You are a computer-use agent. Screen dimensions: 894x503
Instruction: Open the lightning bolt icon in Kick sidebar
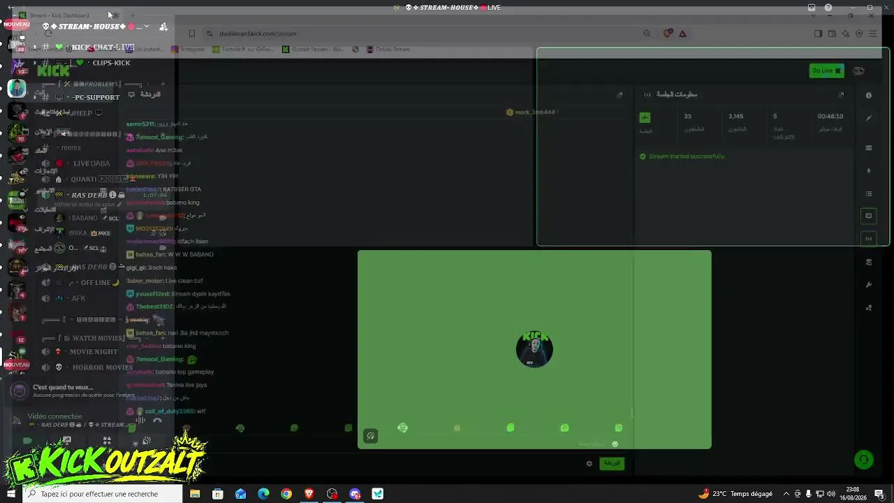pyautogui.click(x=869, y=170)
